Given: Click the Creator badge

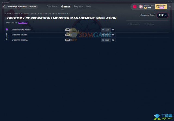Looking at the screenshot, I should click(x=23, y=23).
